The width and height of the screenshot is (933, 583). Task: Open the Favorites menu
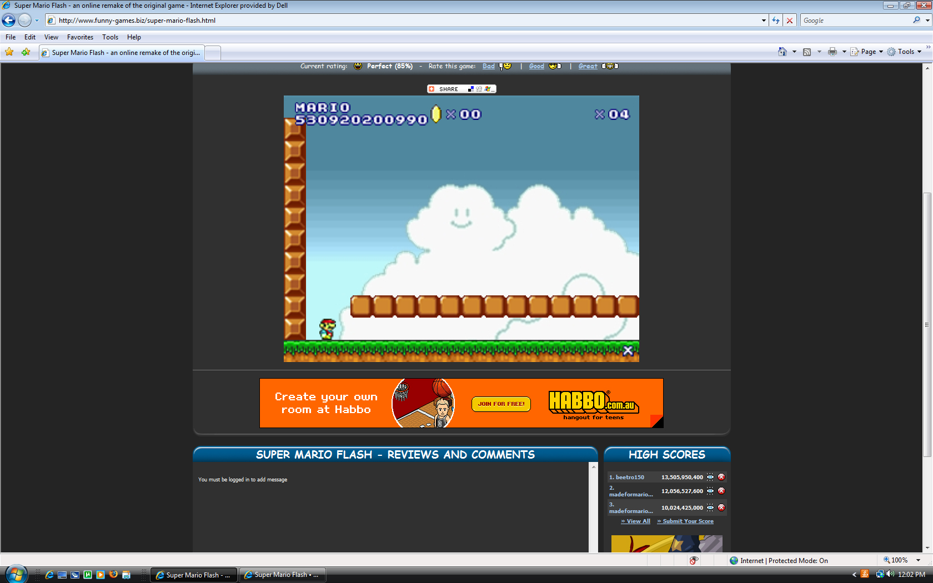[x=80, y=37]
